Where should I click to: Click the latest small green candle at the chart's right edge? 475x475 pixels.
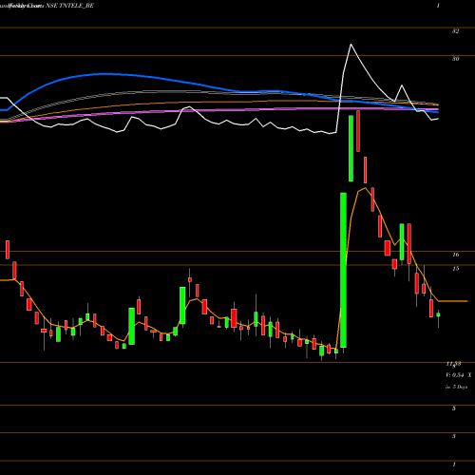438,314
